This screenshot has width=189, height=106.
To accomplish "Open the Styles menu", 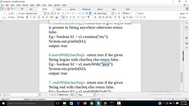I will pos(32,5).
